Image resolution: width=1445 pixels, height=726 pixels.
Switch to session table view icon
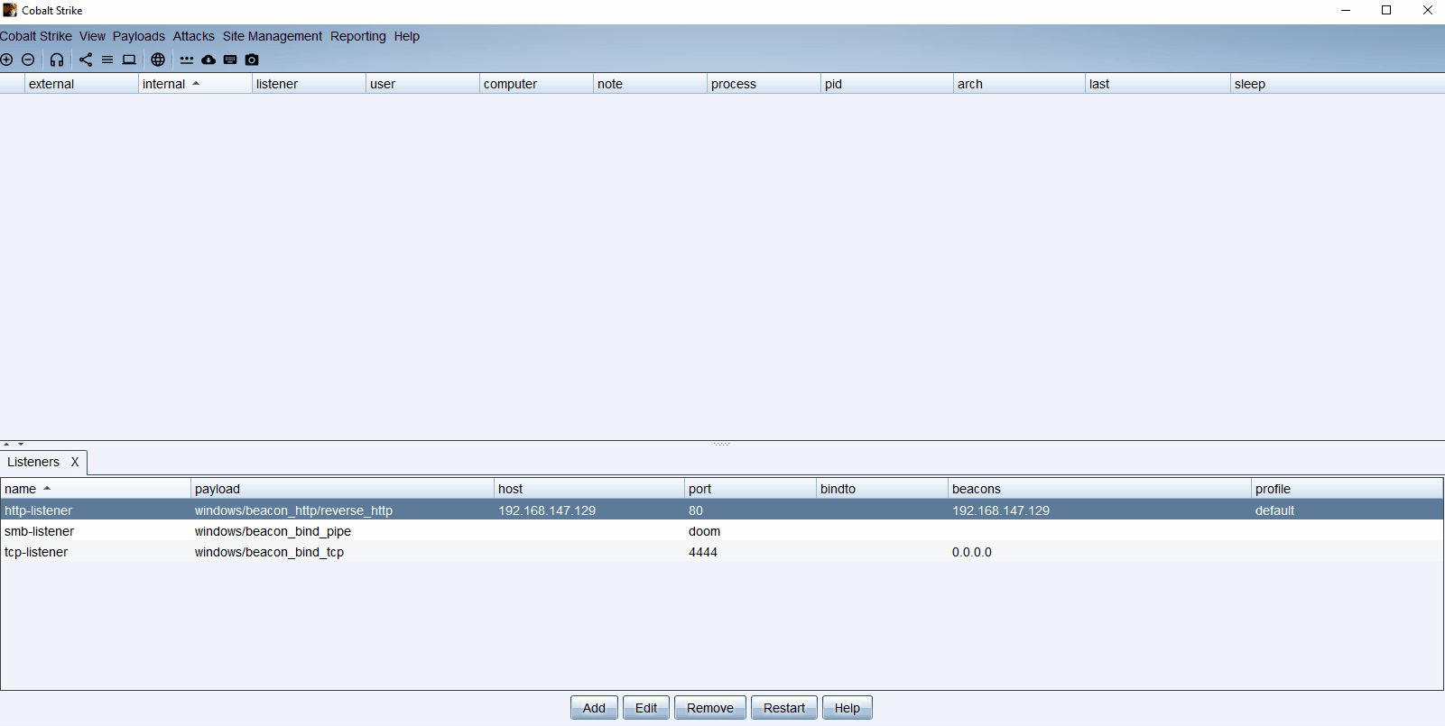[x=107, y=60]
